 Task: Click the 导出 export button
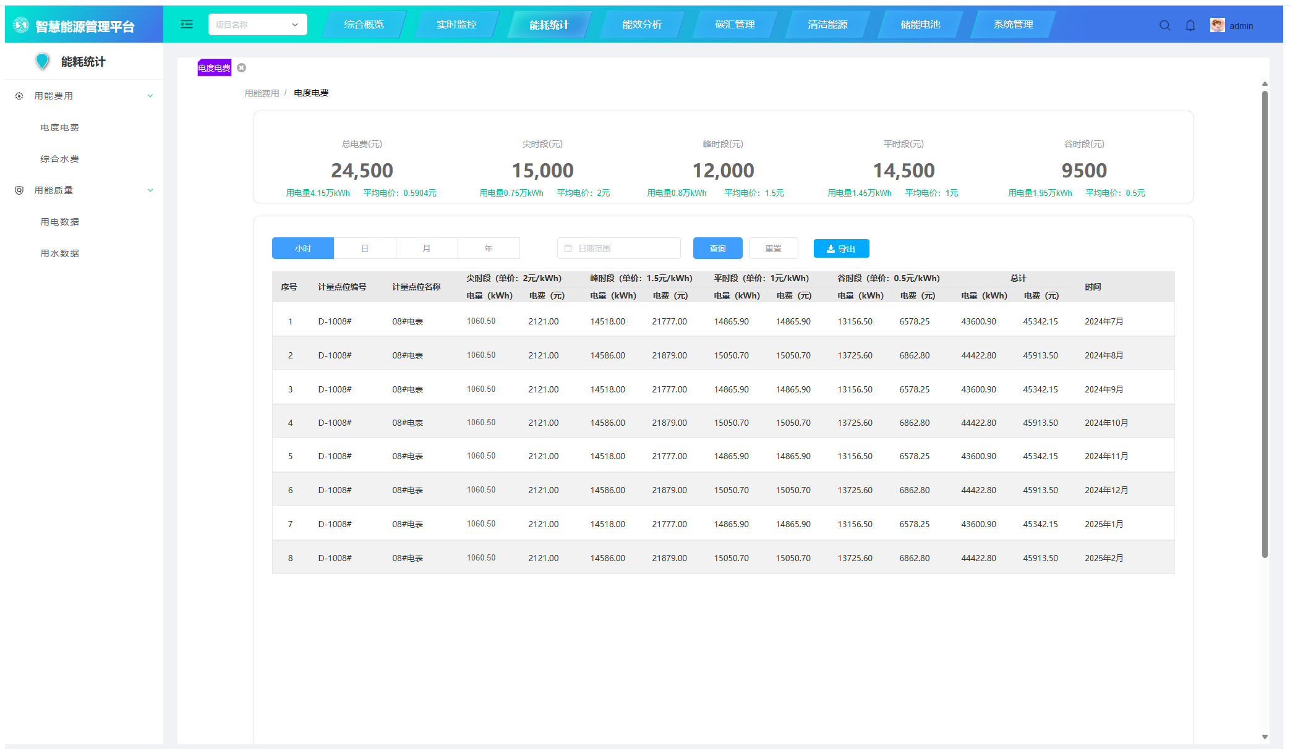[x=841, y=248]
